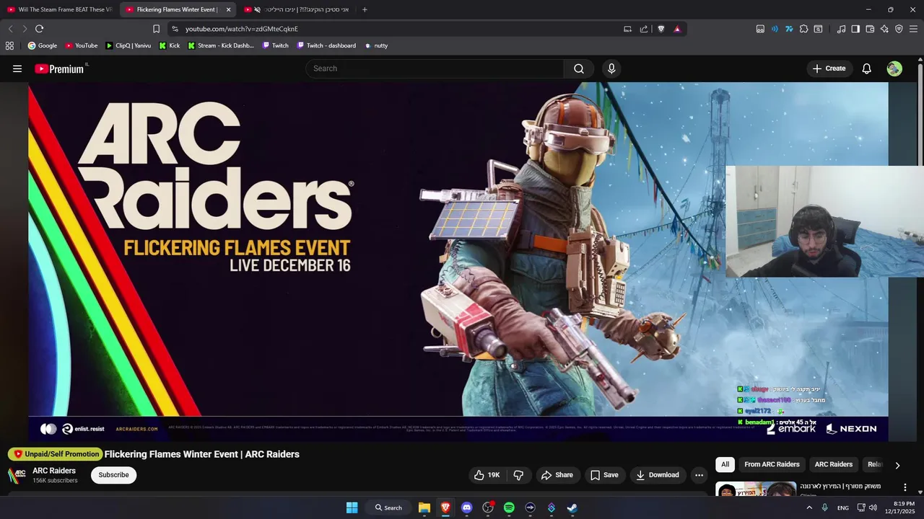The height and width of the screenshot is (519, 924).
Task: Toggle the browser sidebar panel icon
Action: click(x=855, y=29)
